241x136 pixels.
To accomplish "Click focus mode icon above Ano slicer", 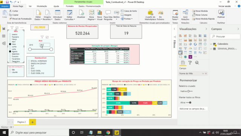I will click(47, 37).
